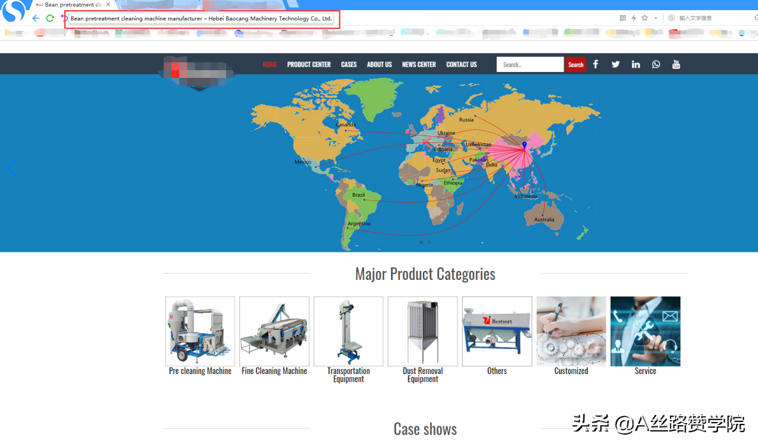Reload the page with green refresh icon
Image resolution: width=758 pixels, height=446 pixels.
[x=50, y=19]
